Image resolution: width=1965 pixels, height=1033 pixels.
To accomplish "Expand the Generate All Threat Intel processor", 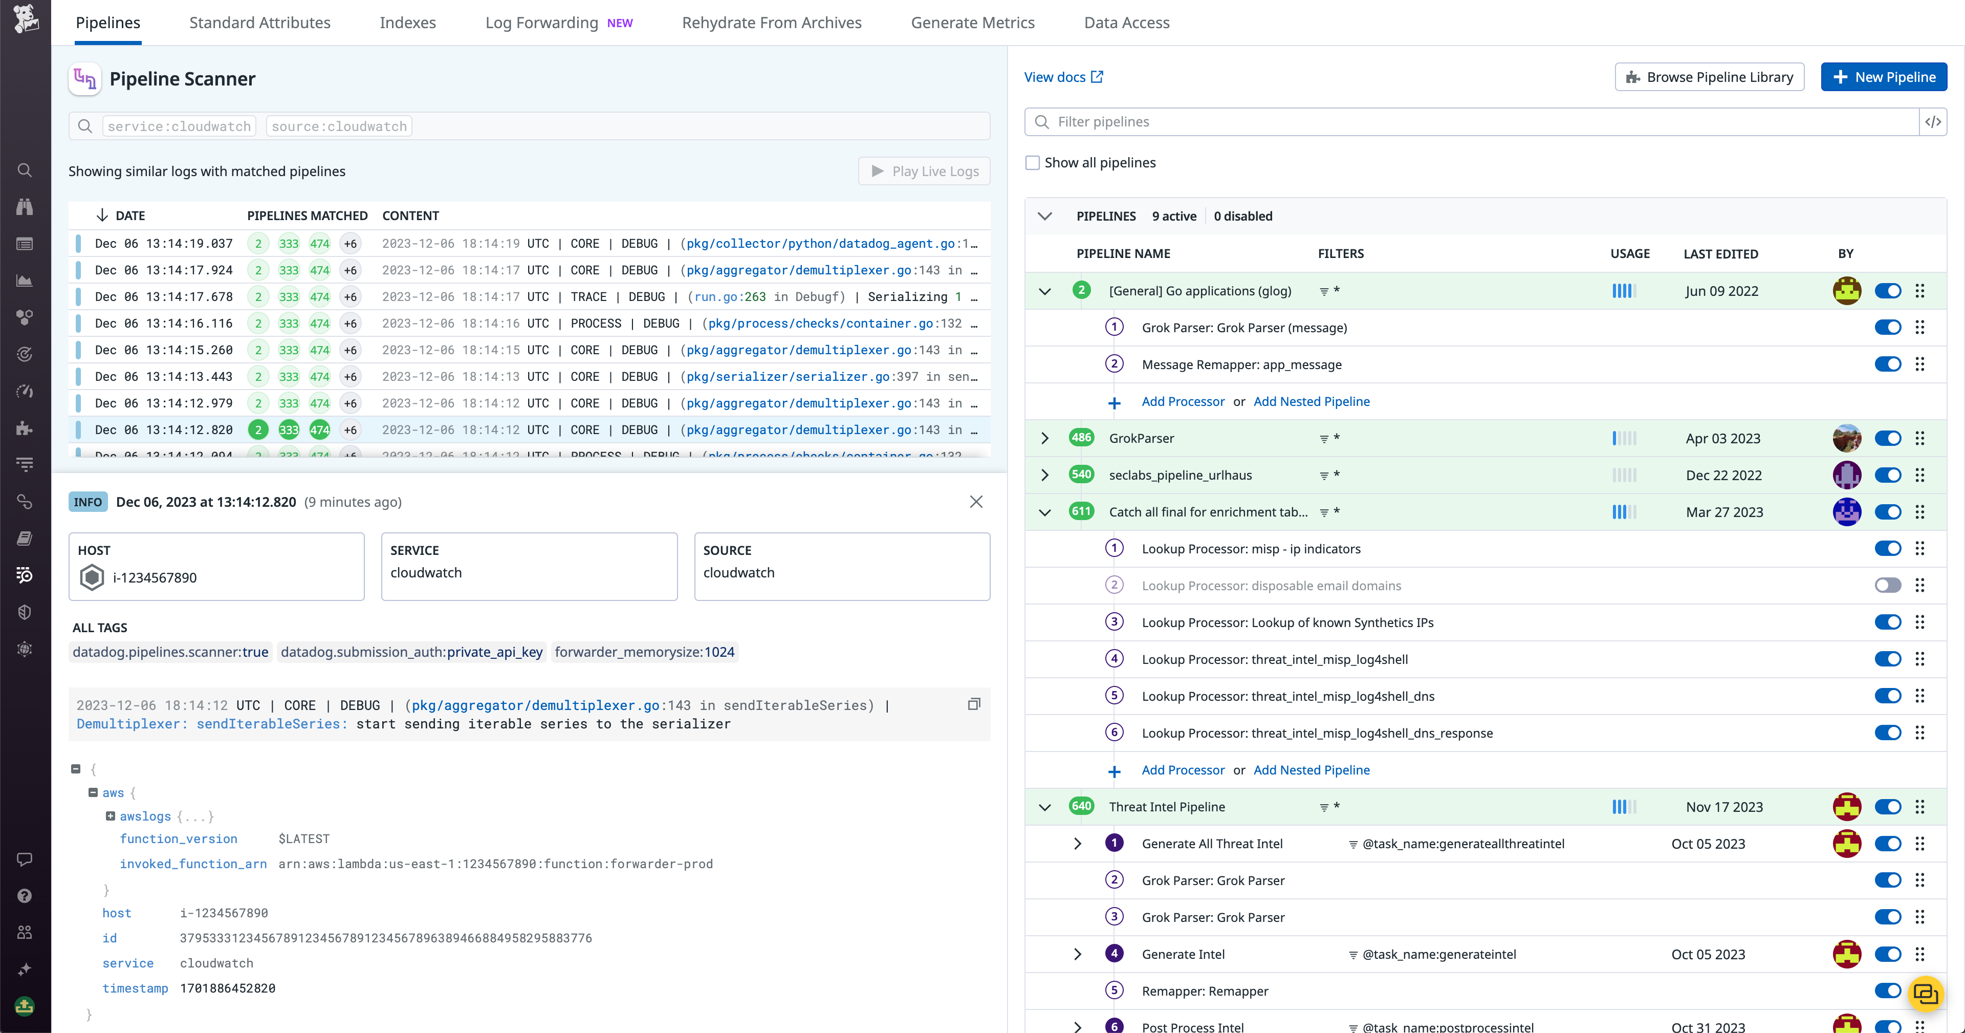I will pyautogui.click(x=1078, y=844).
